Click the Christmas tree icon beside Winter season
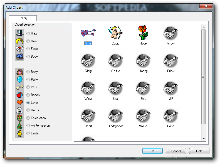This screenshot has width=220, height=165. point(20,125)
